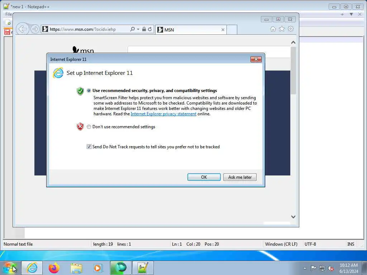Click the address bar search magnifier icon

133,29
